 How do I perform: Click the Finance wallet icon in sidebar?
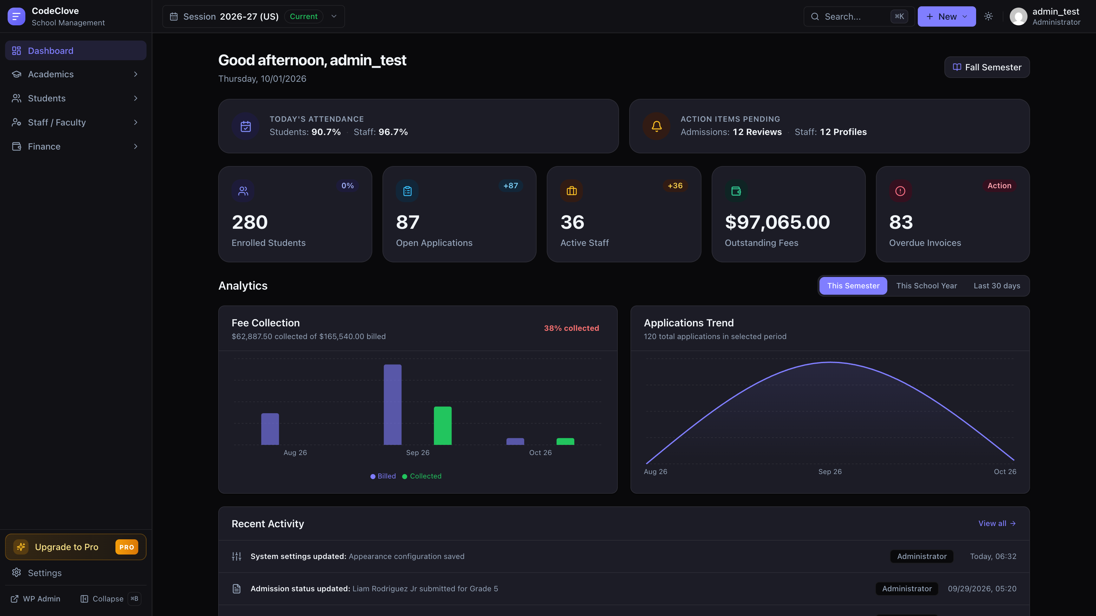click(x=16, y=146)
